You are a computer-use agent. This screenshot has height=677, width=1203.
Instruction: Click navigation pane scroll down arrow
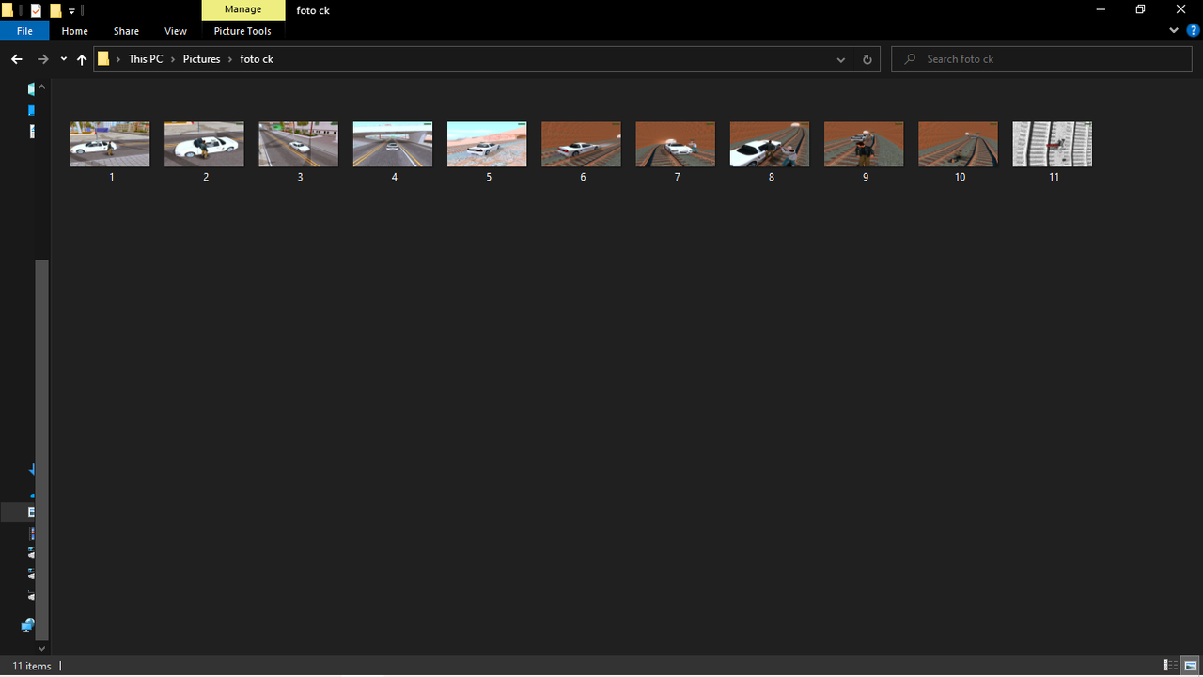(x=41, y=648)
